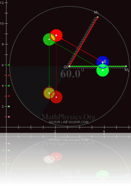131x186 pixels.
Task: Click the bright green image circle below mirror M2
Action: (102, 70)
